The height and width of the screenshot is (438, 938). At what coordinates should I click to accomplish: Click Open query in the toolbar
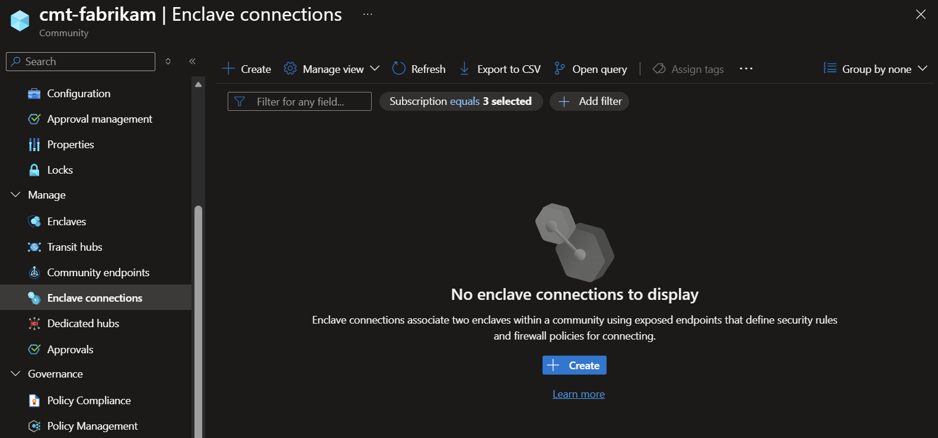pyautogui.click(x=591, y=69)
